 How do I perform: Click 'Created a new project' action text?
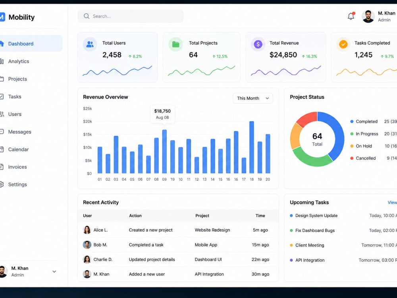(x=150, y=230)
